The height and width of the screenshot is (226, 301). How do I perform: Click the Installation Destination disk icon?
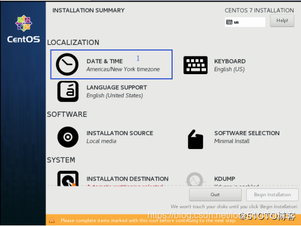pyautogui.click(x=68, y=178)
